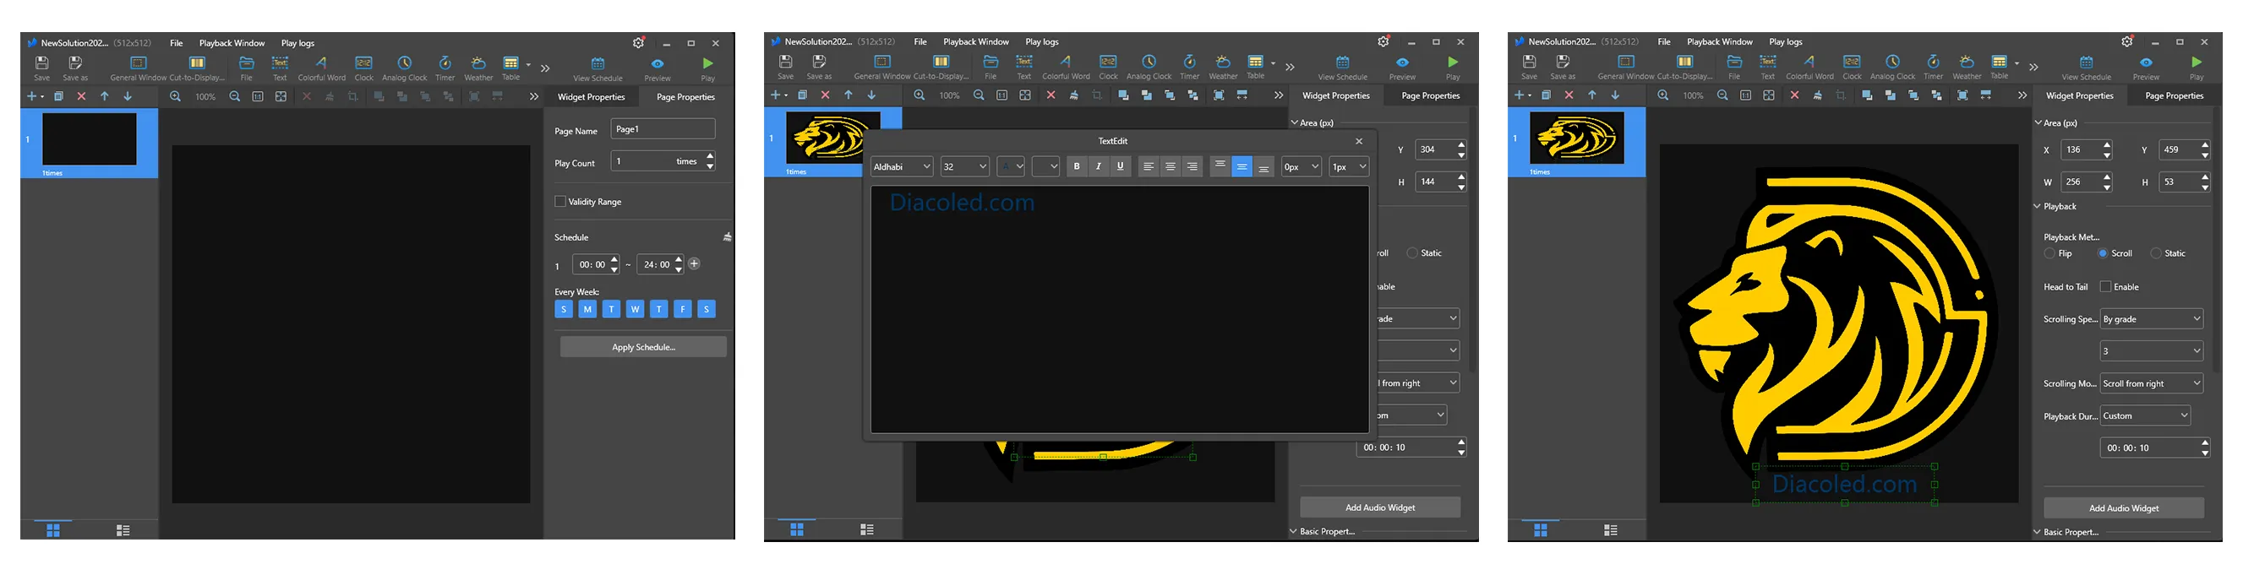Open the Play logs menu in the left window
Image resolution: width=2243 pixels, height=575 pixels.
pyautogui.click(x=297, y=42)
